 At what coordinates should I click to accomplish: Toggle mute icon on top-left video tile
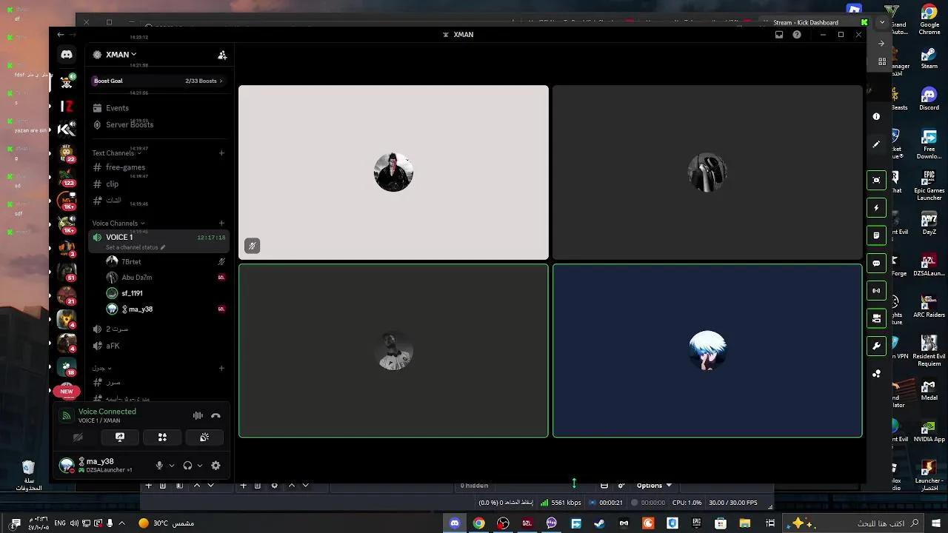[x=252, y=246]
